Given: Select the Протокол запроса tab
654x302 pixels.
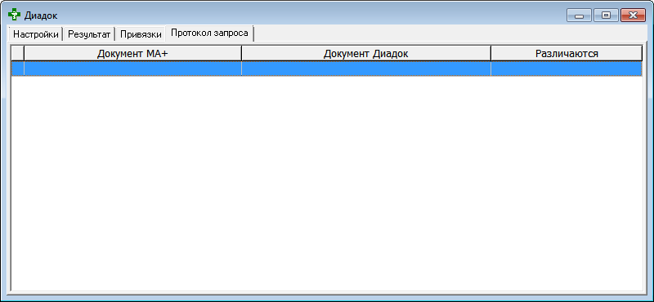Looking at the screenshot, I should click(210, 33).
